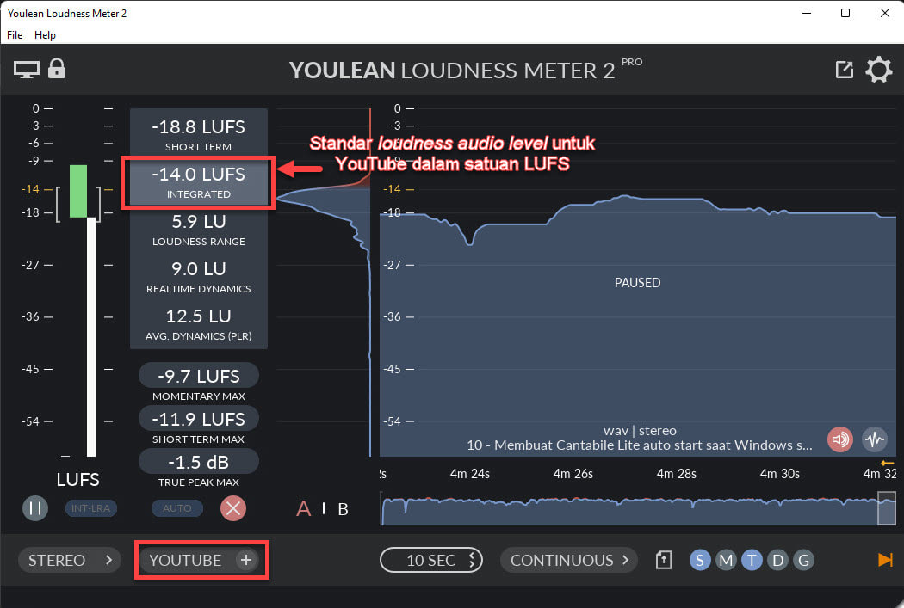Click the 9.0 LU realtime dynamics readout
Viewport: 904px width, 608px height.
(x=198, y=276)
